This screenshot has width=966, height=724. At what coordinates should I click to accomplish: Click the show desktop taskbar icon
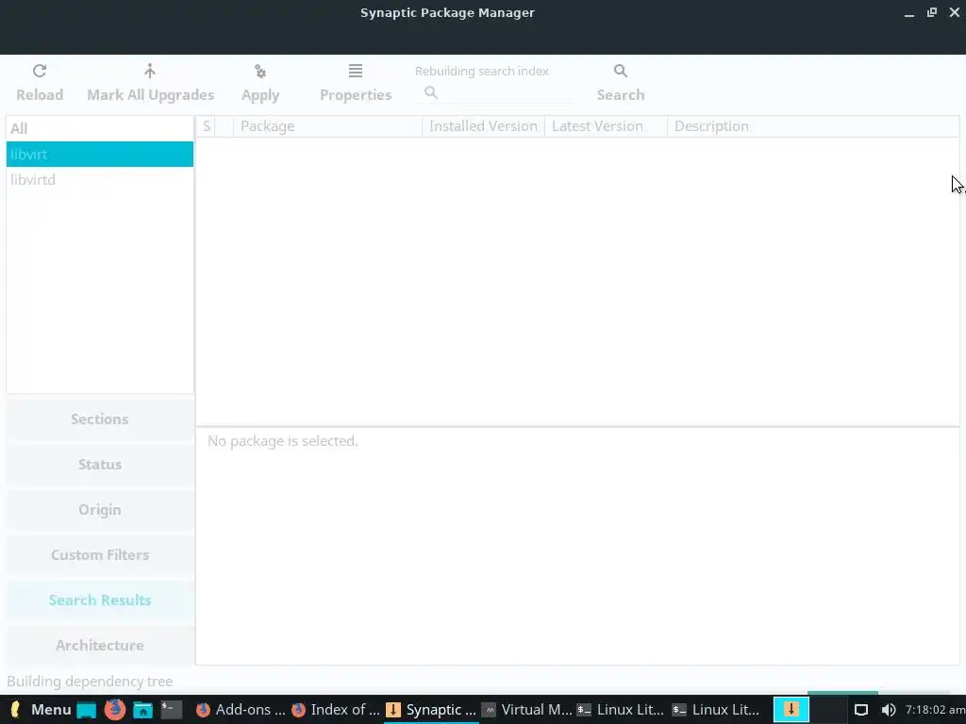86,711
